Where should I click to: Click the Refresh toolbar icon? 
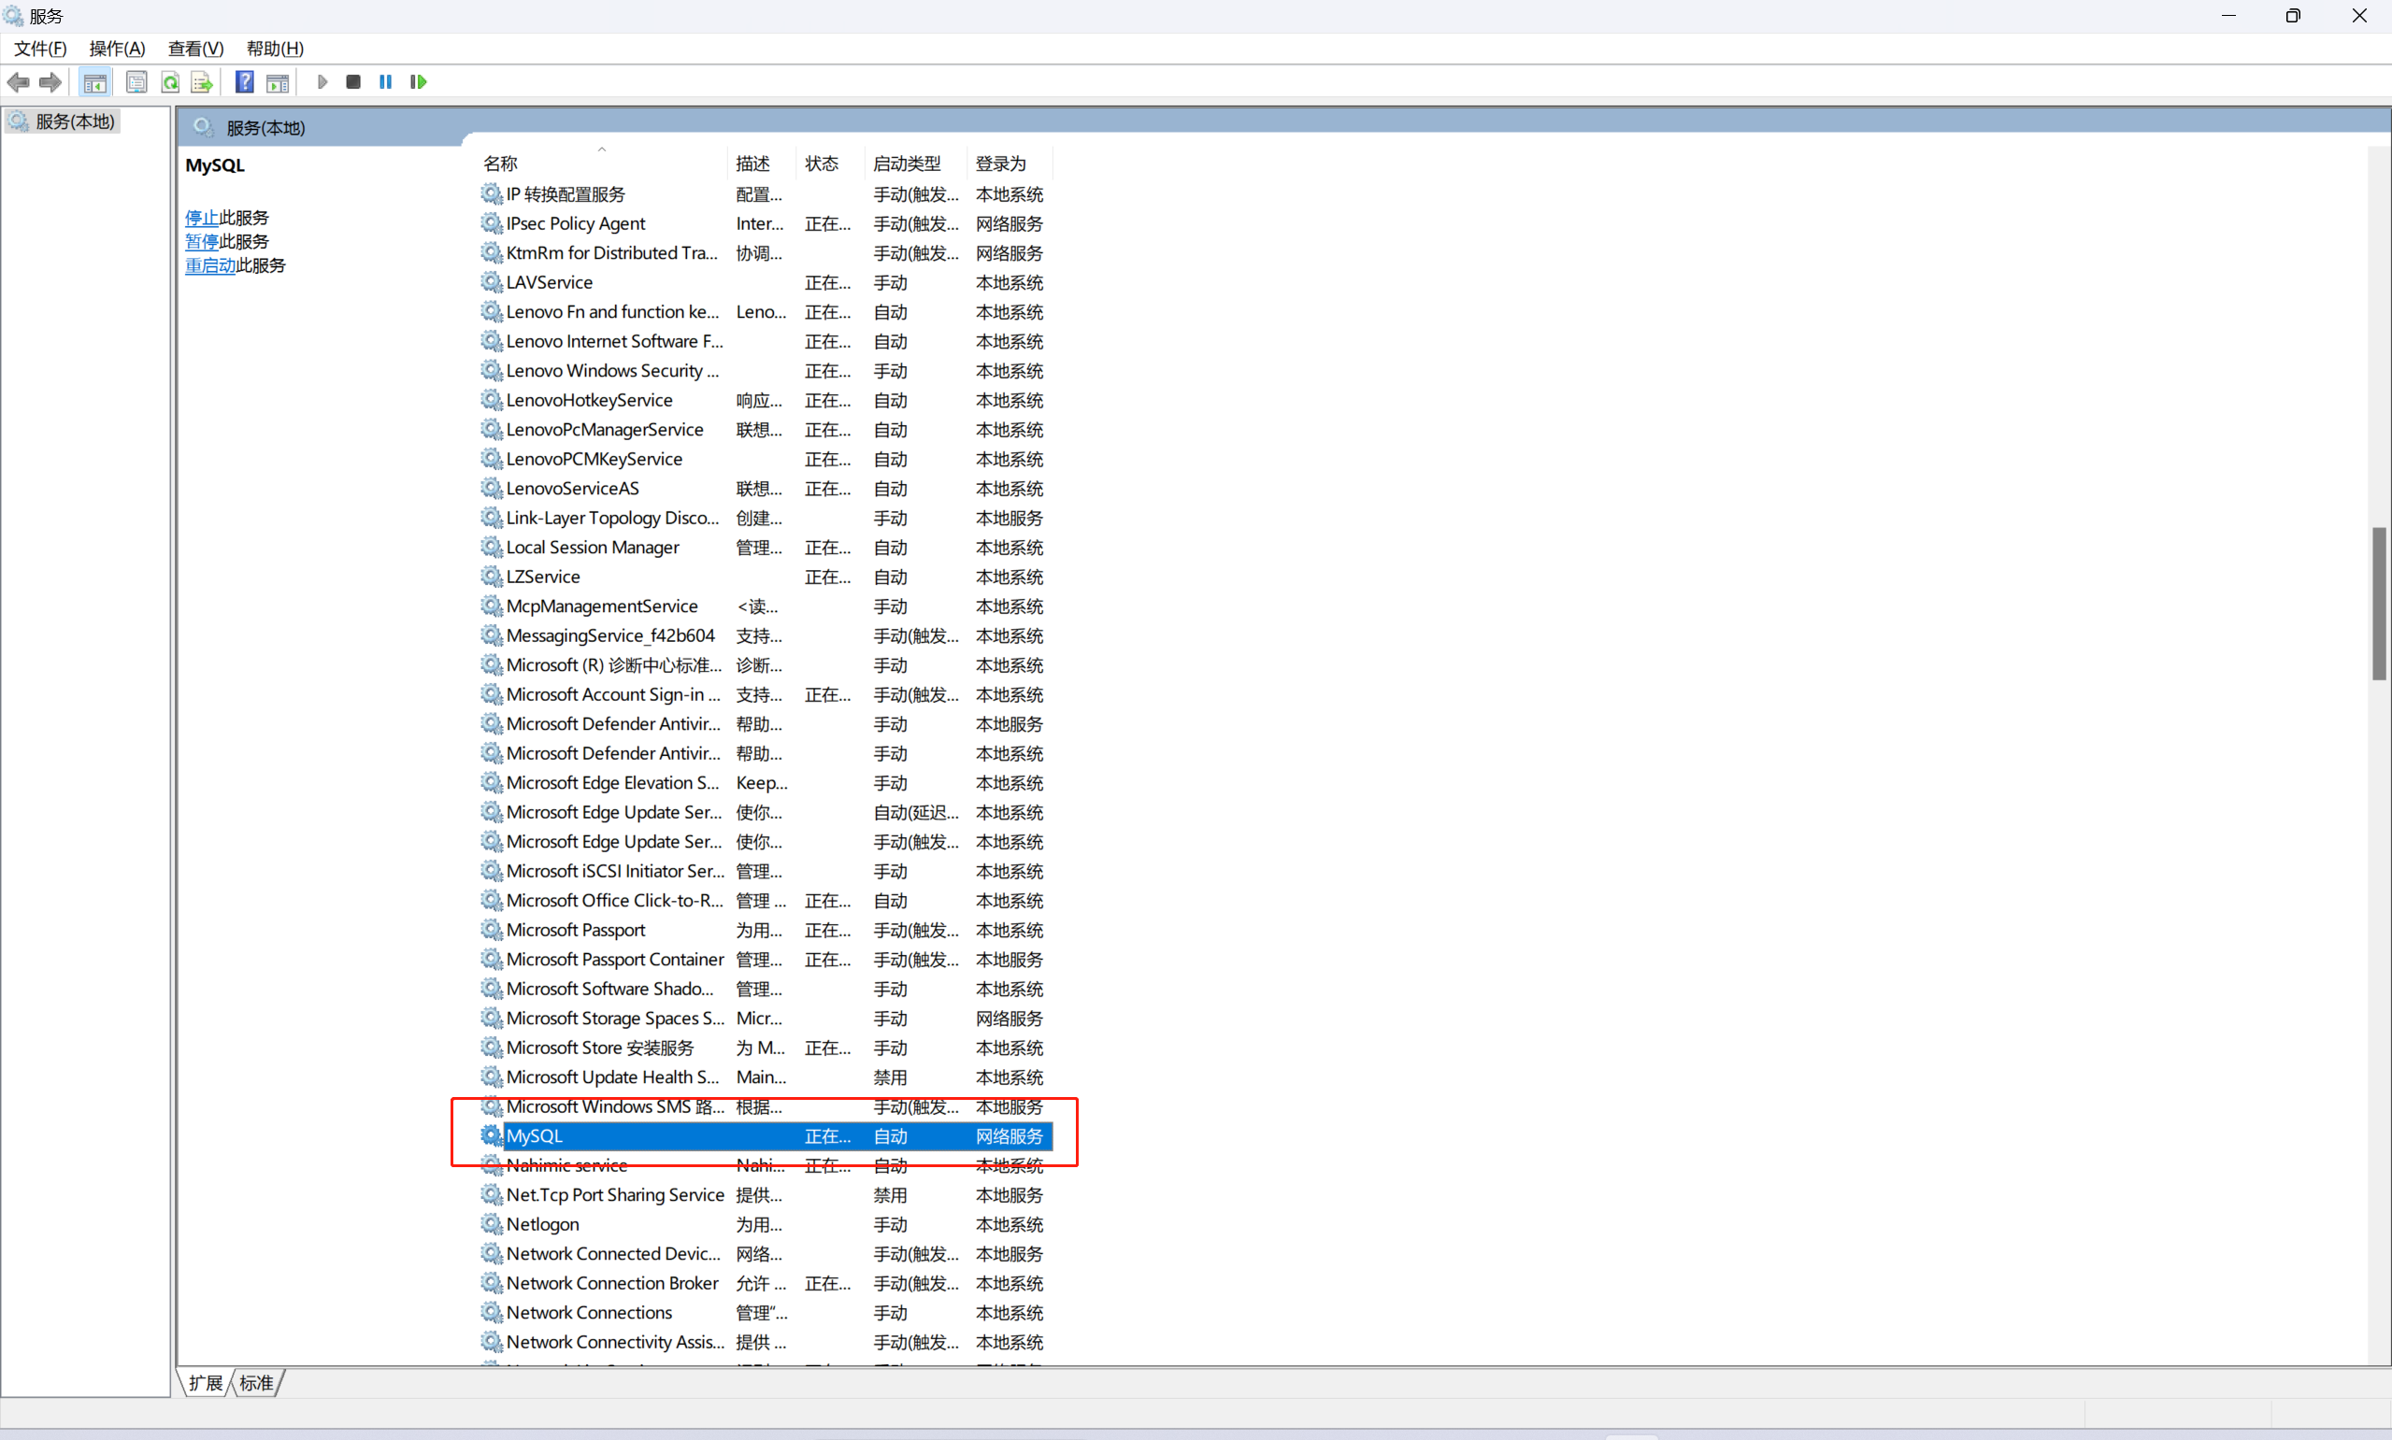(171, 82)
